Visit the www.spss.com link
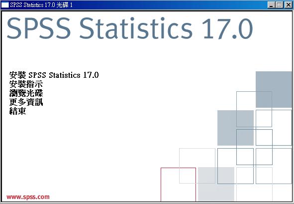 pos(28,197)
